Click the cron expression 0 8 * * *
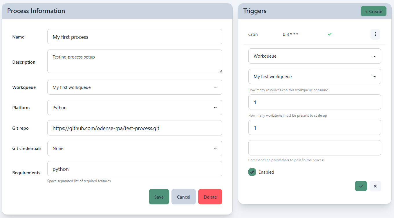Screen dimensions: 394x218 [290, 34]
